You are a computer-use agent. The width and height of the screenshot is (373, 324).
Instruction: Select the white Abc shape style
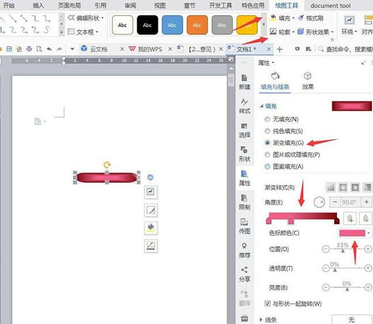pos(122,25)
